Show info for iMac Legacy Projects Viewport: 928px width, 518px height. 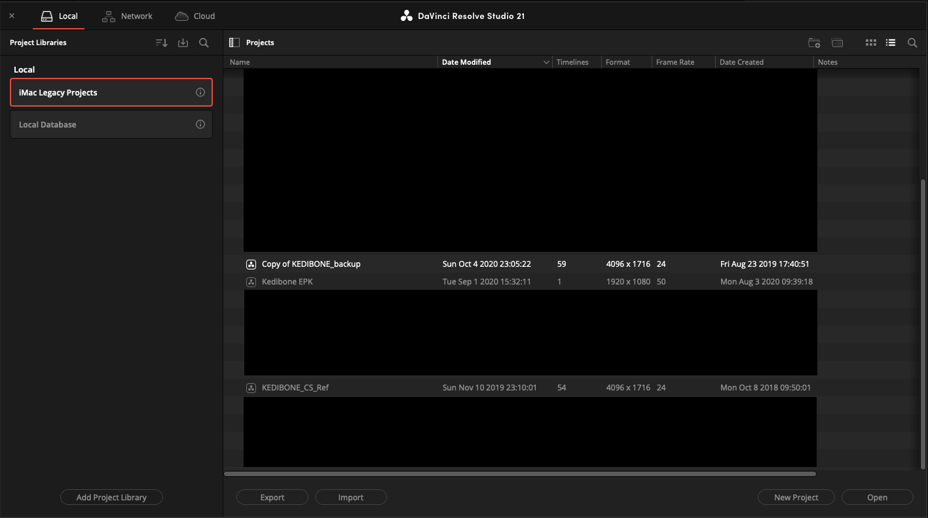200,92
